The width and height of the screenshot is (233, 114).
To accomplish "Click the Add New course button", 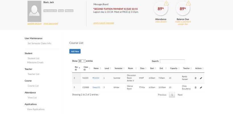I will pos(75,51).
